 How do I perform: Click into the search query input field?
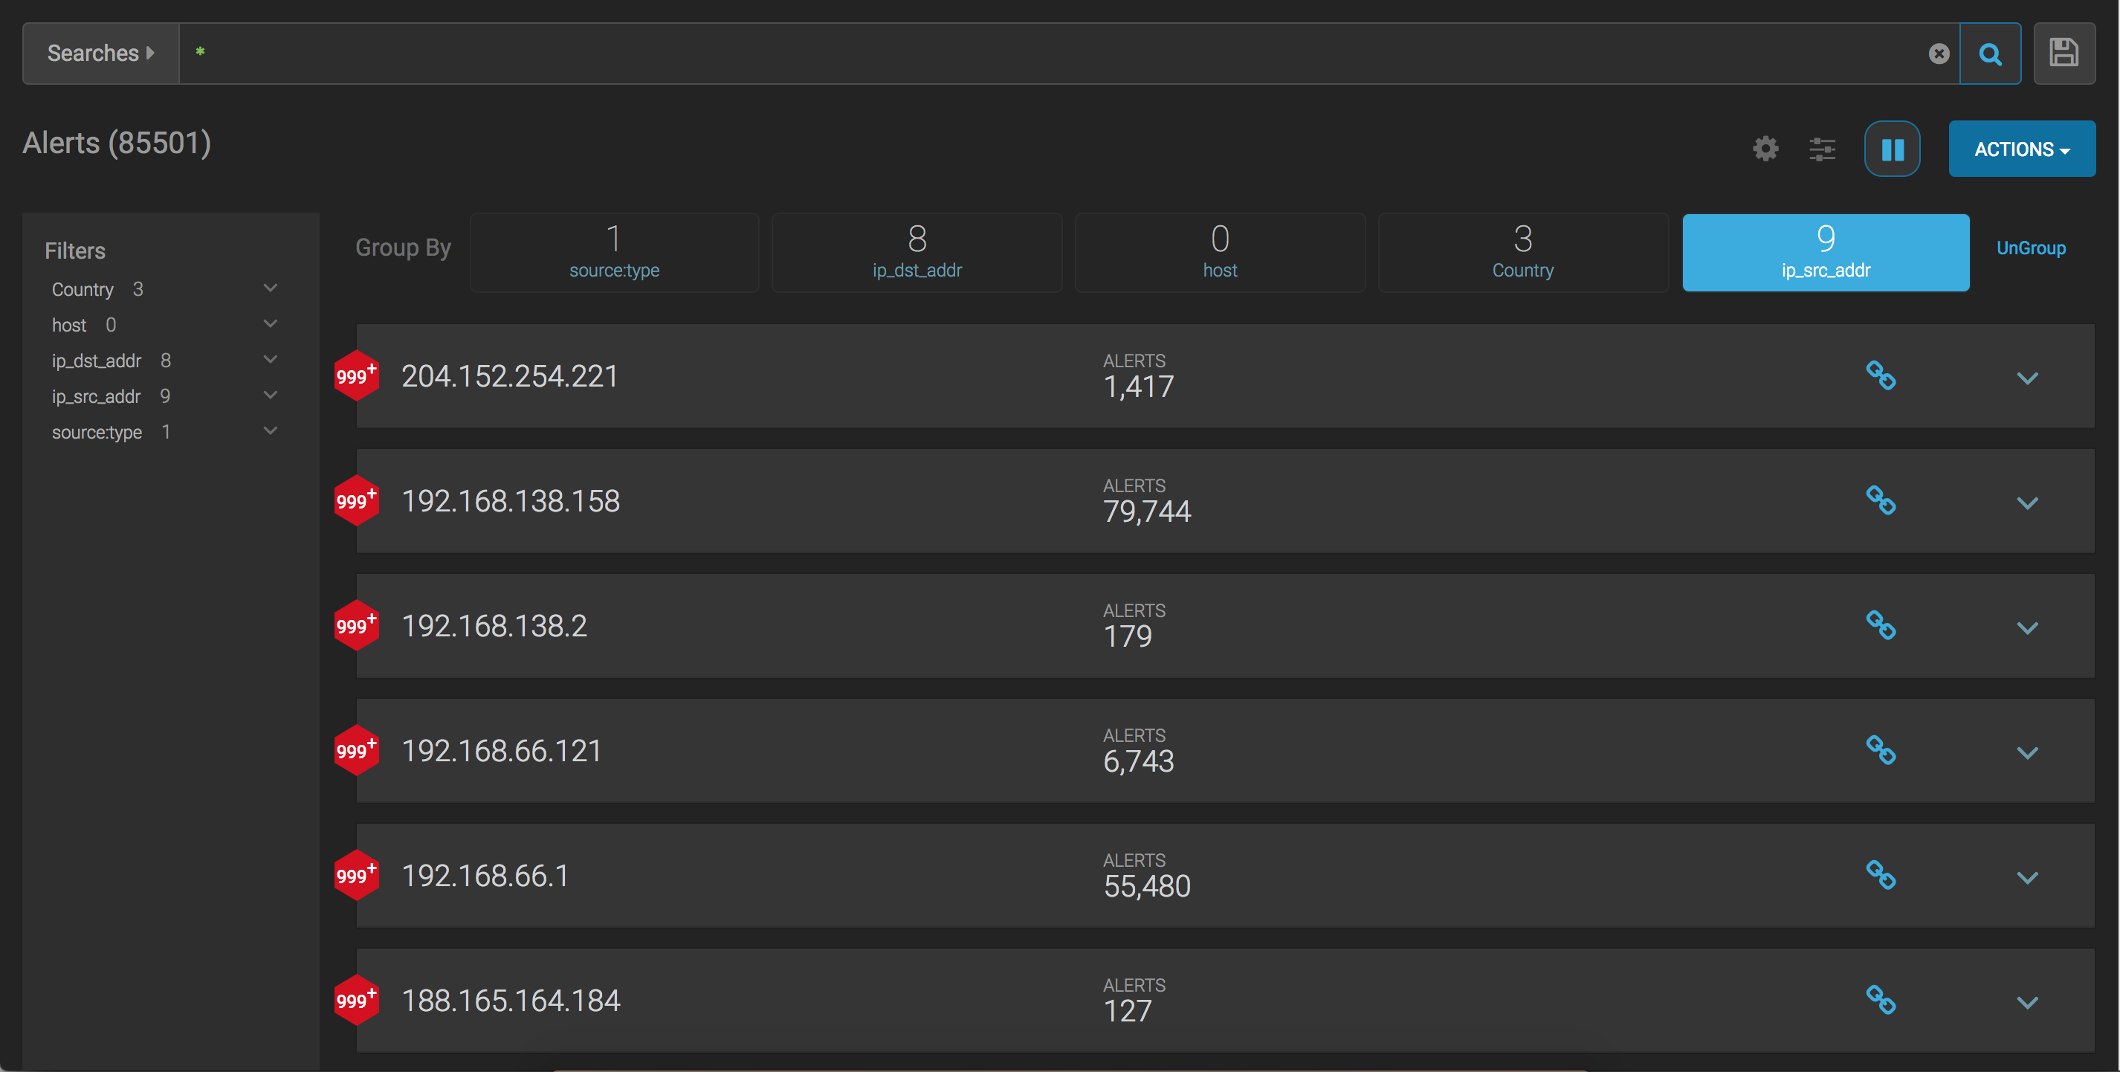pos(1053,54)
